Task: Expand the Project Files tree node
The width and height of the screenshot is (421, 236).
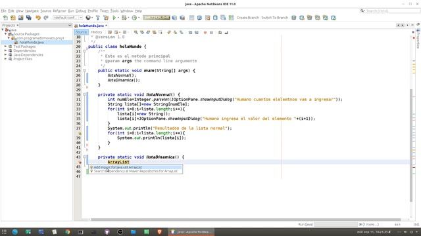Action: pyautogui.click(x=6, y=59)
